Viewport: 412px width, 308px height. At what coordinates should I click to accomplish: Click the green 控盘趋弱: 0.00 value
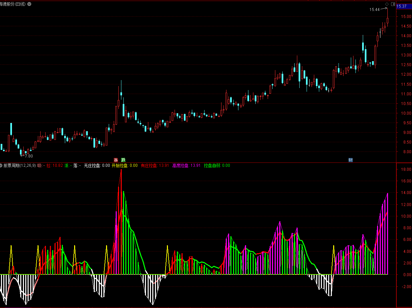[x=217, y=165]
